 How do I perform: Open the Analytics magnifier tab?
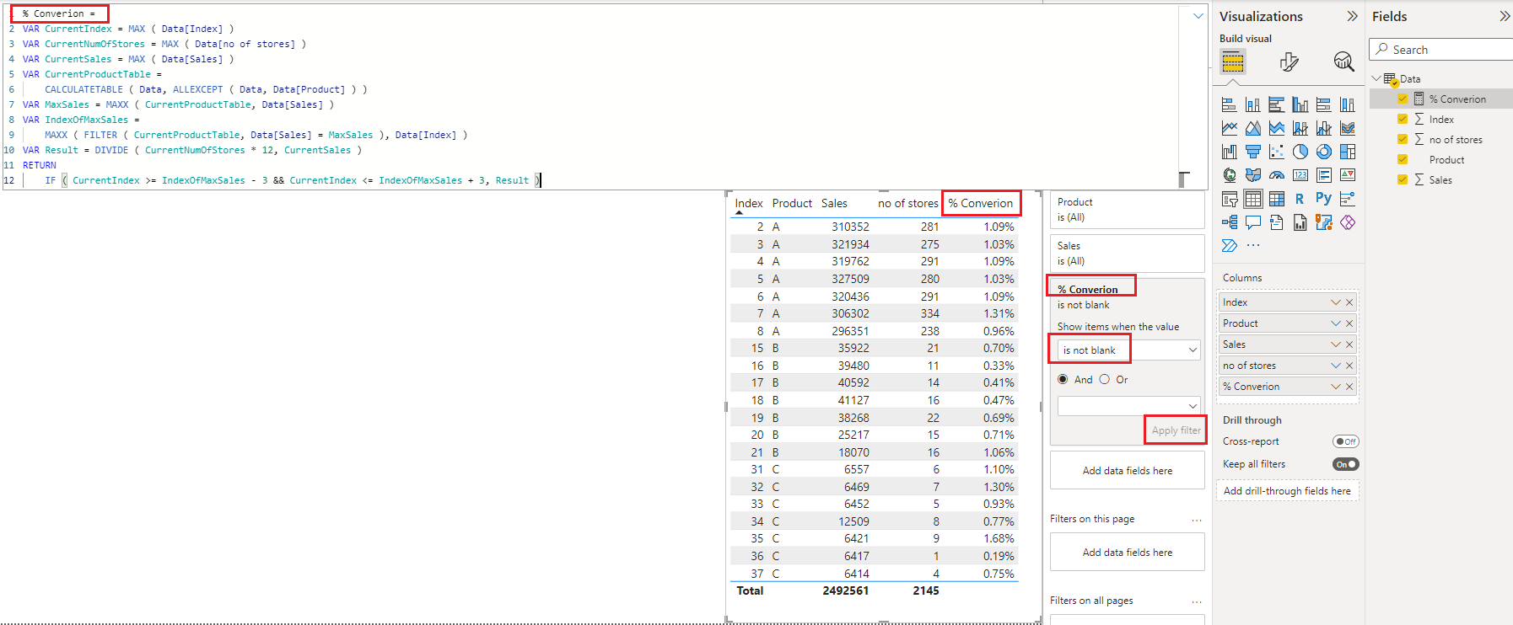1343,61
